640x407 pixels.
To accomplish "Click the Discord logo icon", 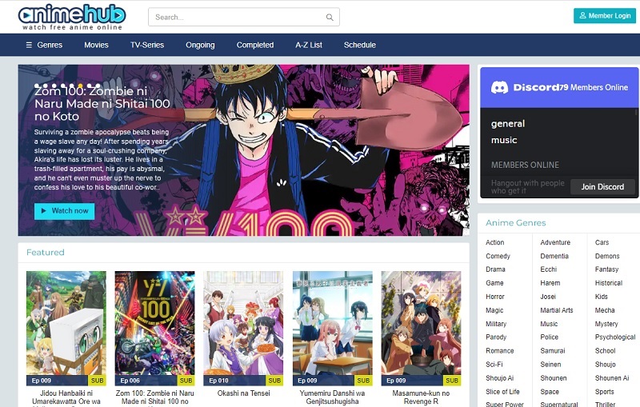I will click(499, 87).
